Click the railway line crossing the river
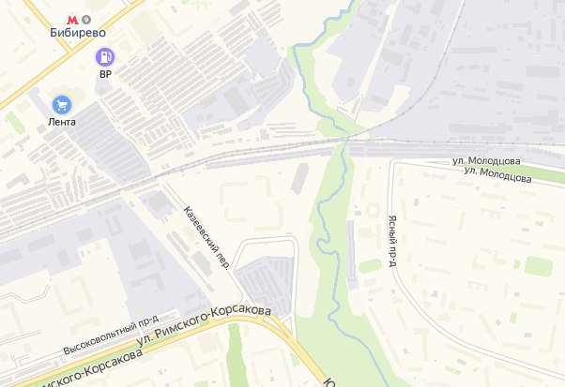 pyautogui.click(x=347, y=141)
